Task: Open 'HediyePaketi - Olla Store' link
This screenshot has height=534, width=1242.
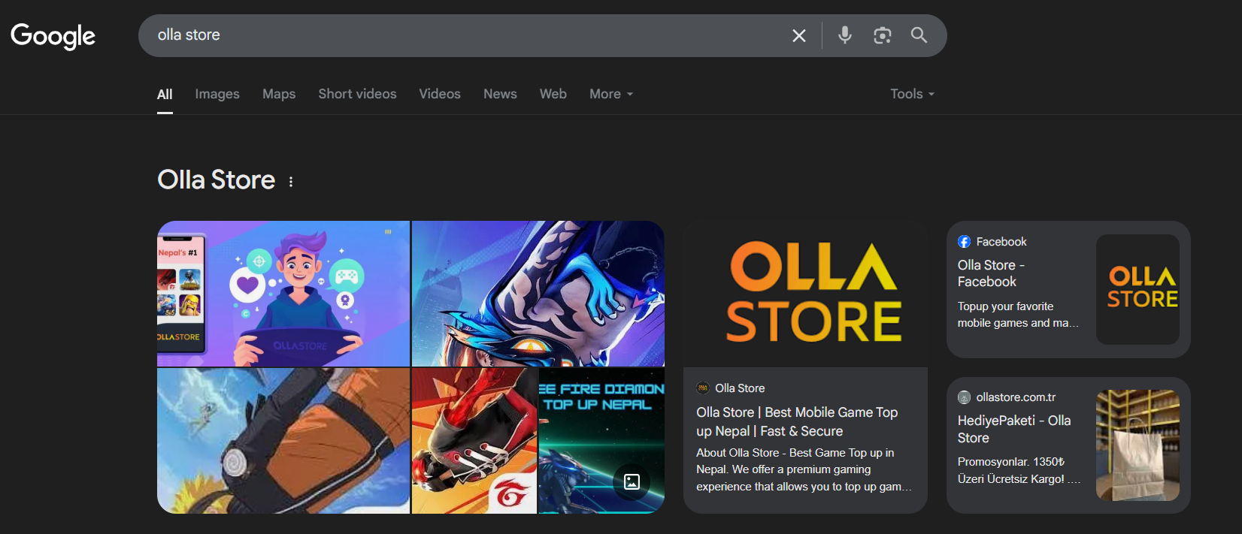Action: (x=1014, y=429)
